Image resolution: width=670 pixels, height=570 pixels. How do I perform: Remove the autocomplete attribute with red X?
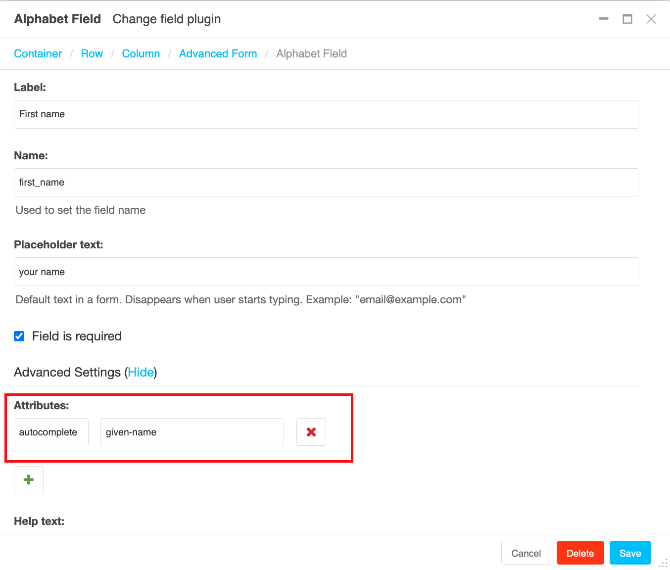tap(311, 432)
